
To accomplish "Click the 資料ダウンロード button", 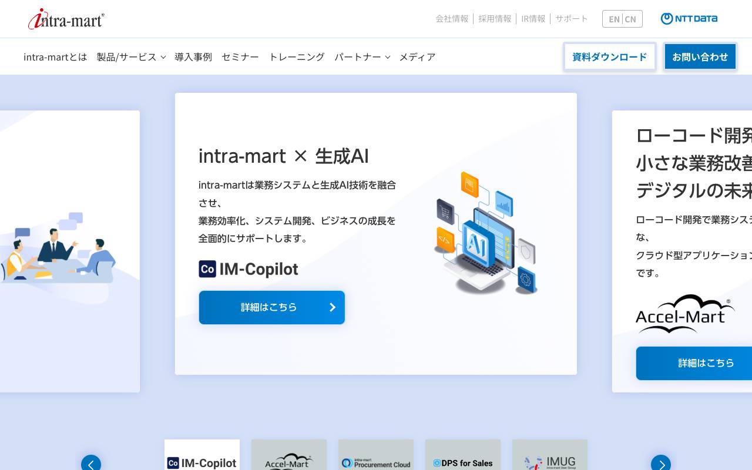I will [609, 56].
